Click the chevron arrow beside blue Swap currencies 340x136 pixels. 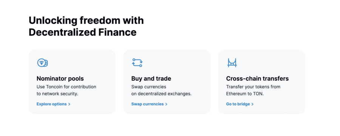point(166,104)
